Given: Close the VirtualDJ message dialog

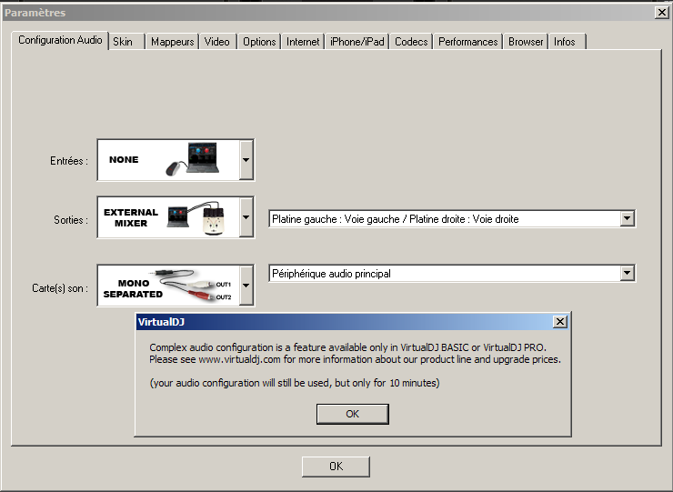Looking at the screenshot, I should [560, 322].
